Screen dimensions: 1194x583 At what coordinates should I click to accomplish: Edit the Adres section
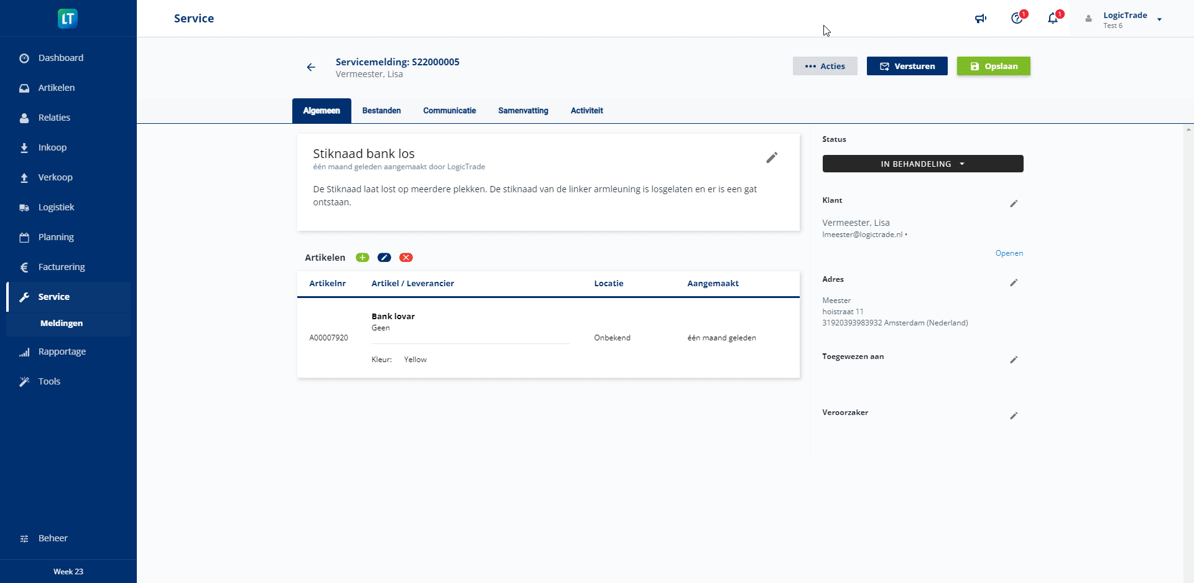tap(1014, 283)
